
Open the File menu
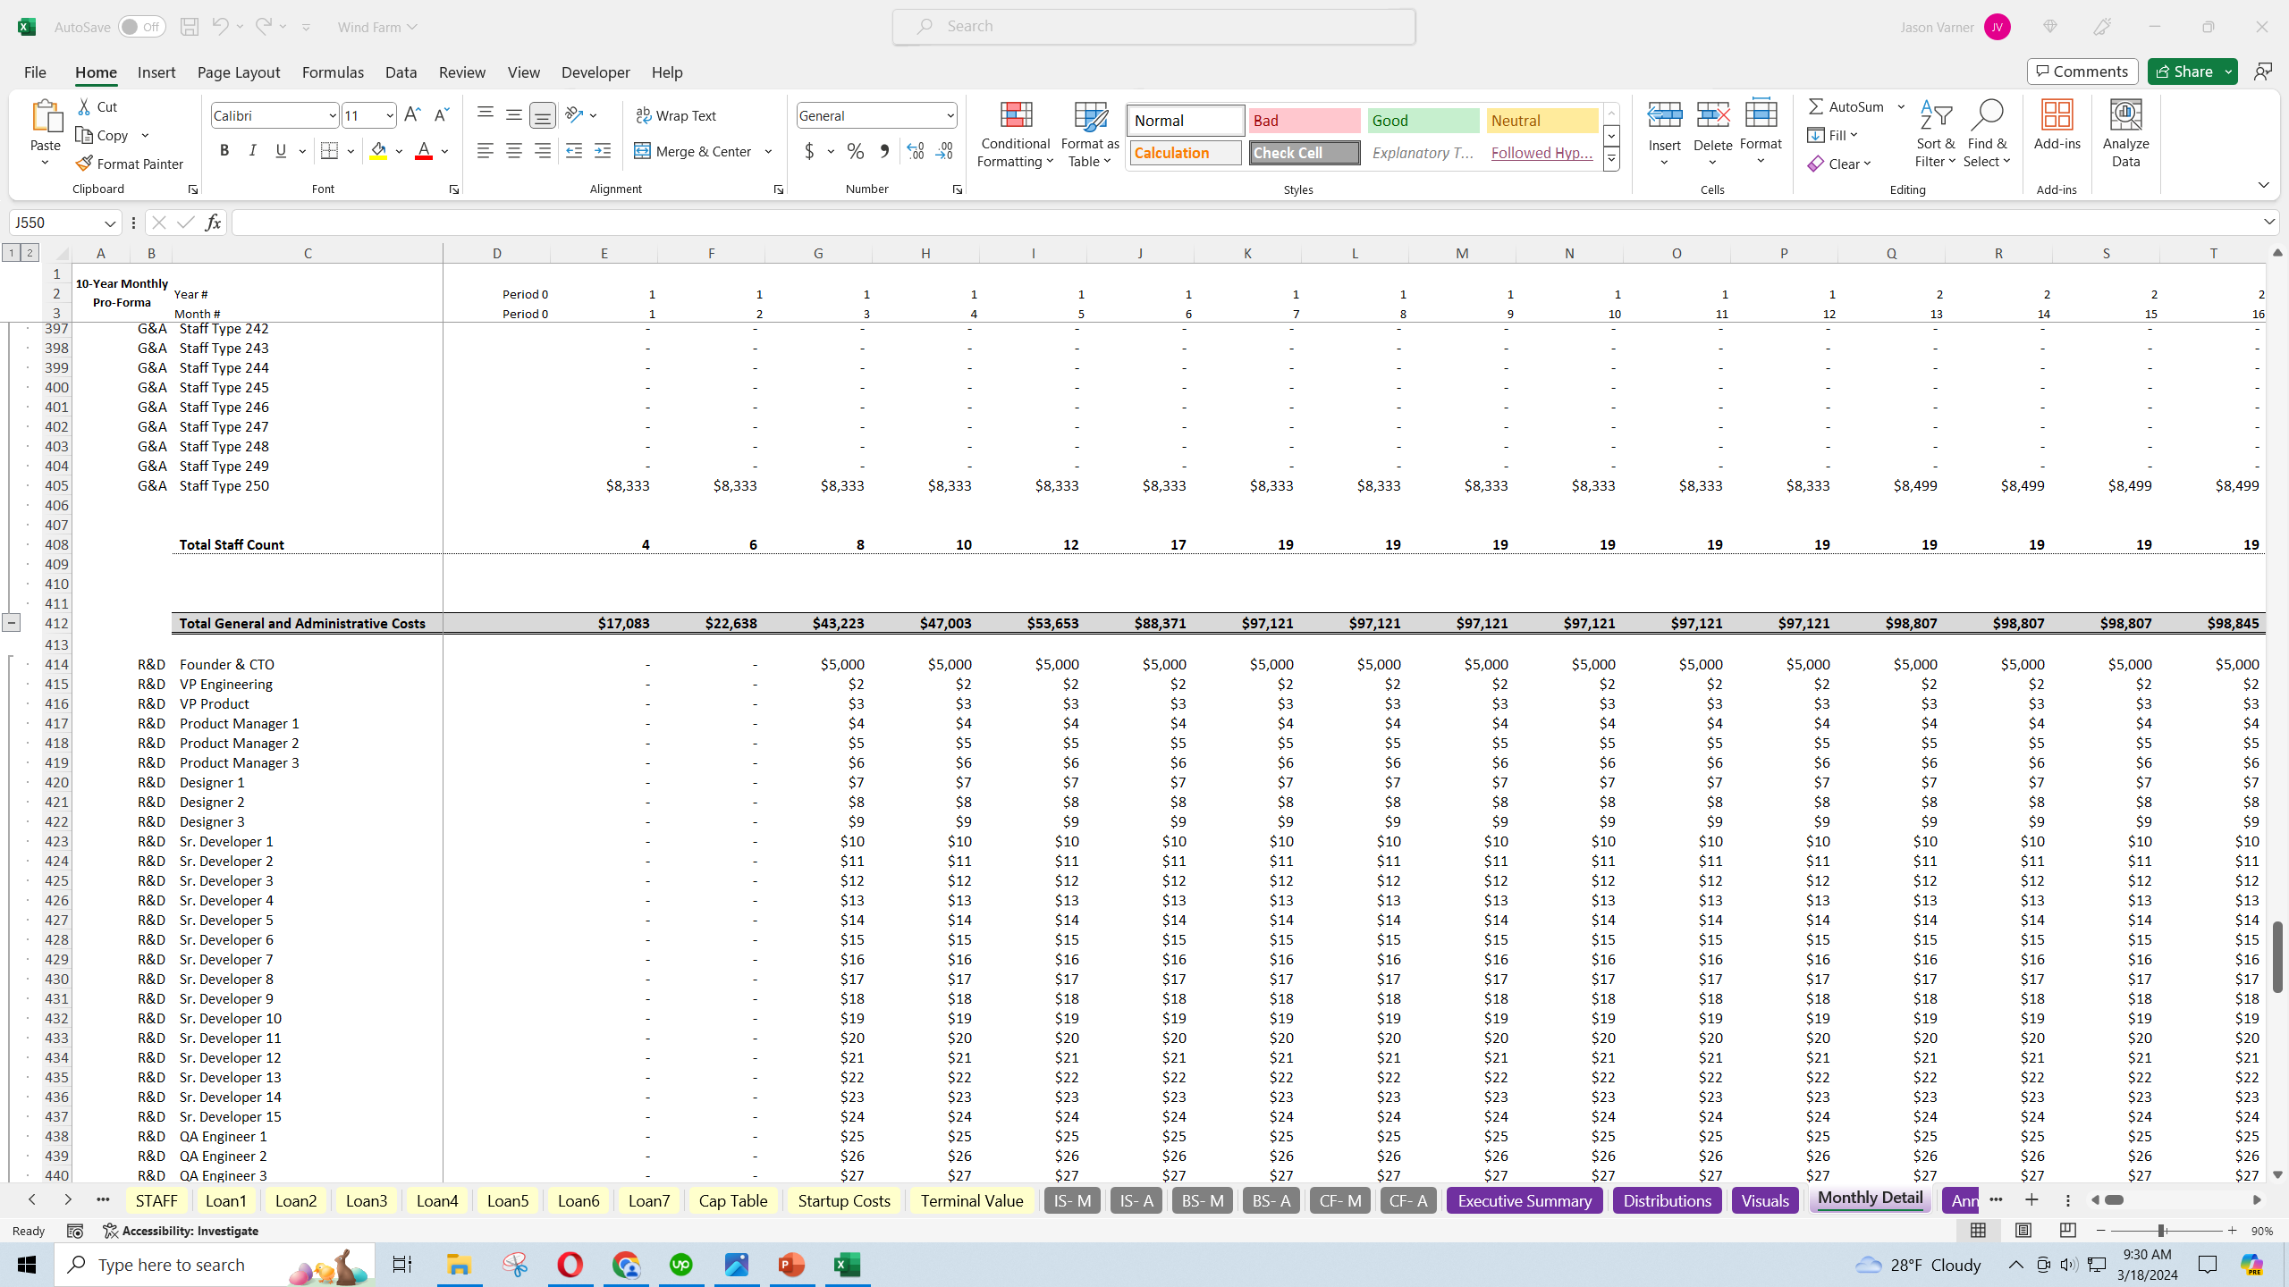[x=35, y=72]
